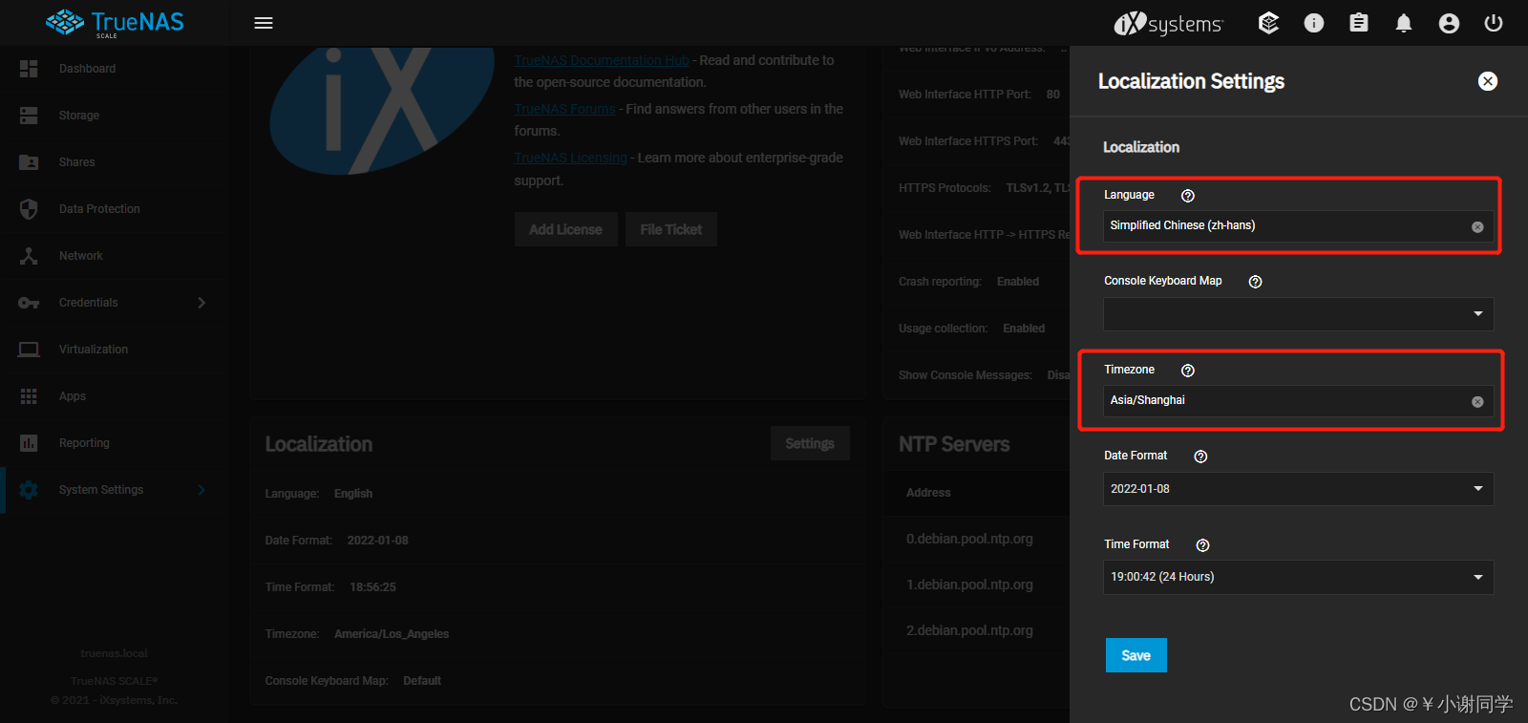Clear the Simplified Chinese language selection
This screenshot has height=723, width=1528.
coord(1477,226)
